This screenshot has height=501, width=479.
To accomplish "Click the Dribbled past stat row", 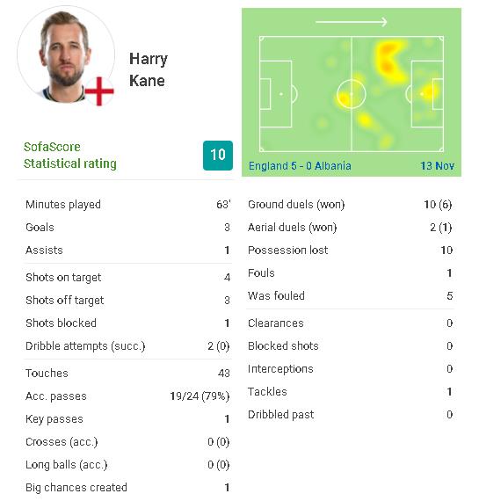I will point(350,415).
